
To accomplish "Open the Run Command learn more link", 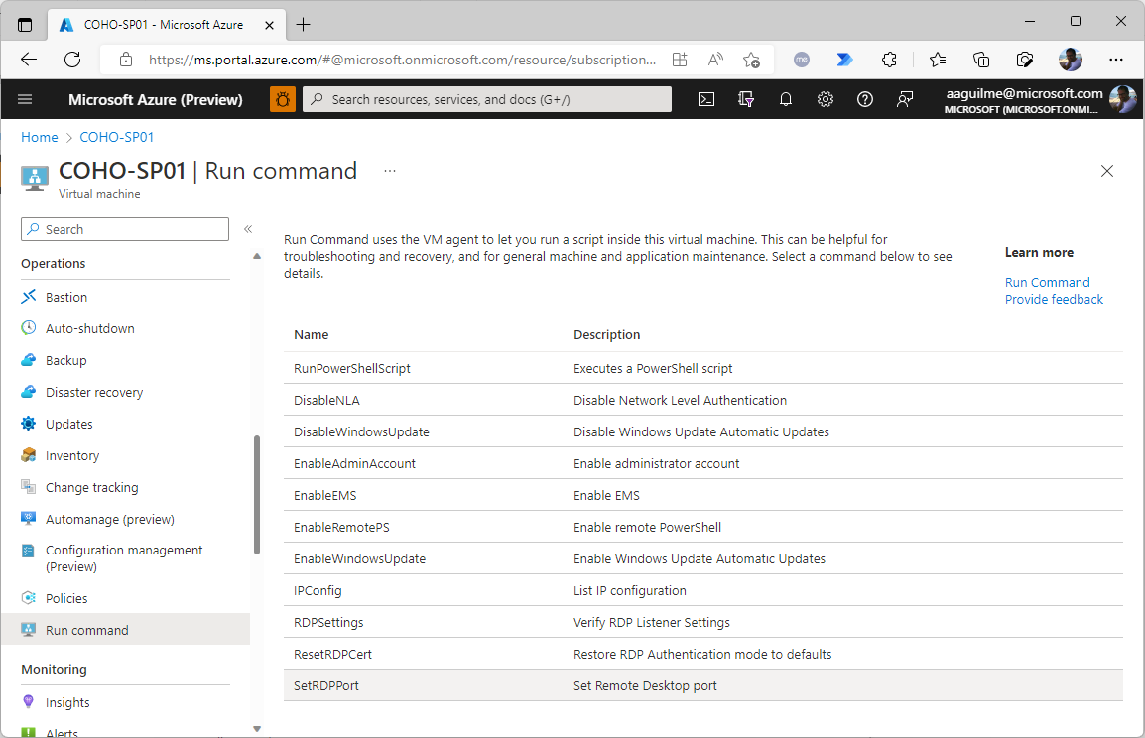I will (1047, 282).
